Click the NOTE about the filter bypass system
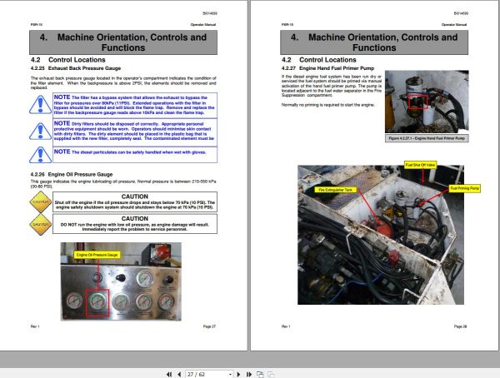Viewport: 500px width, 378px height. coord(135,105)
